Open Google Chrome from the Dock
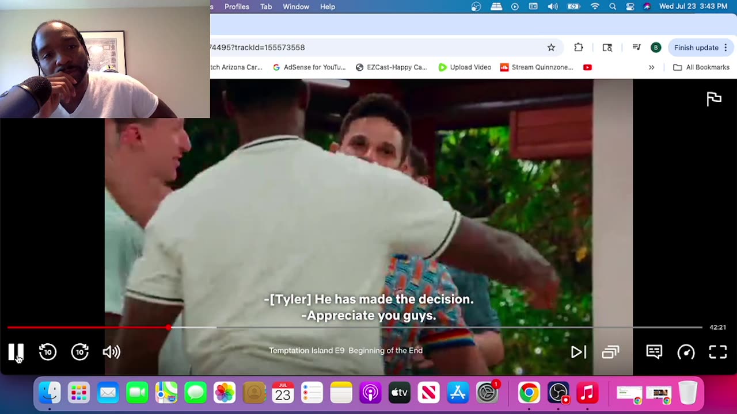The width and height of the screenshot is (737, 414). 529,393
